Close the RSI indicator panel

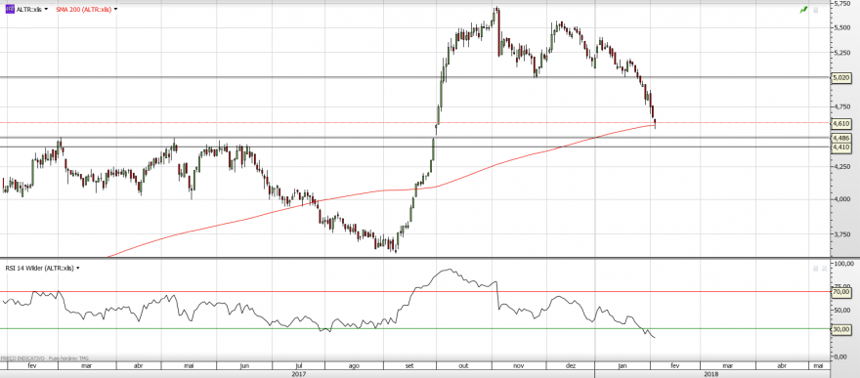[824, 268]
